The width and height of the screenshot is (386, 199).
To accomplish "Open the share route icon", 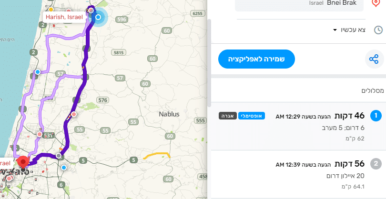I will coord(374,59).
